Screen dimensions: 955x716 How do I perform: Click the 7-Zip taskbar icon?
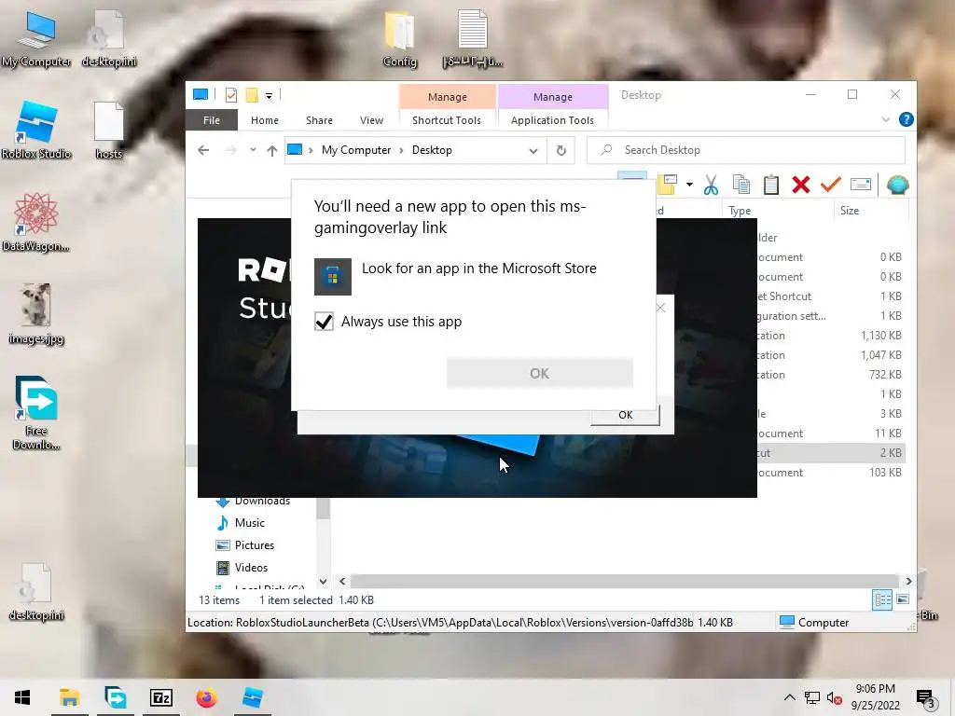coord(161,697)
